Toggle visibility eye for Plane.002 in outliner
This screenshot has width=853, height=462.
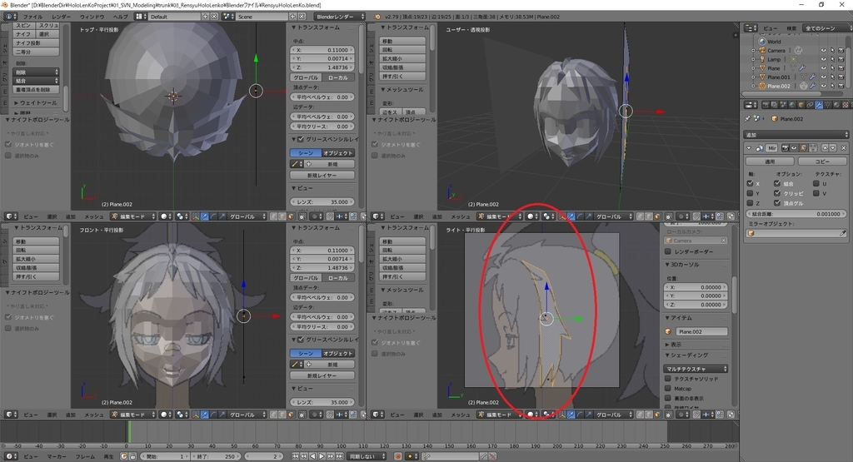[823, 86]
